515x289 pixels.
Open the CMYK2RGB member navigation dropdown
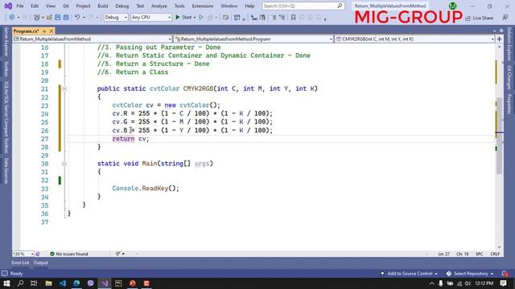(x=414, y=39)
